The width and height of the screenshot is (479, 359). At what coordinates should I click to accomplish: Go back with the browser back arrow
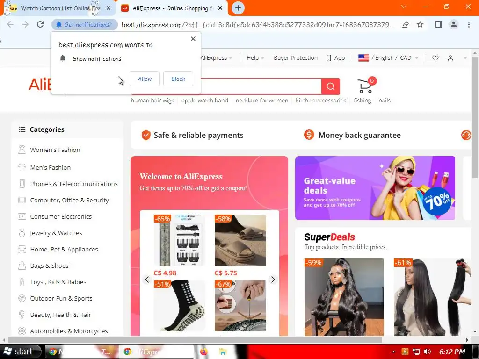point(10,24)
